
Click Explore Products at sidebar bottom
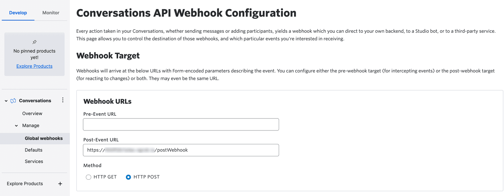(25, 183)
